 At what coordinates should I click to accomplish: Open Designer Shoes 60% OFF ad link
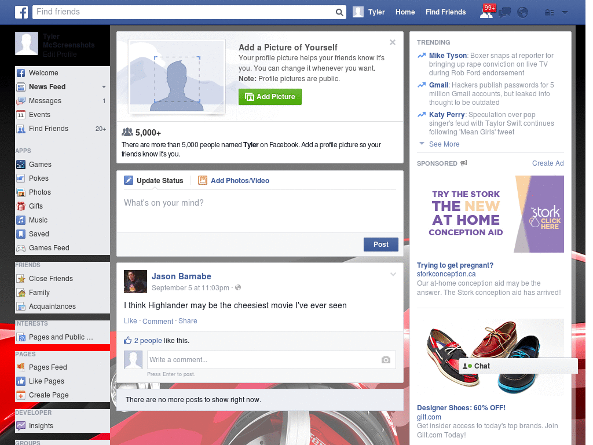pyautogui.click(x=461, y=408)
